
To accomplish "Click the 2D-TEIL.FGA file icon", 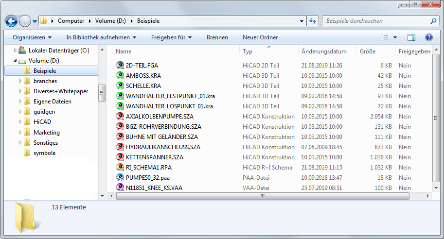I will tap(120, 65).
